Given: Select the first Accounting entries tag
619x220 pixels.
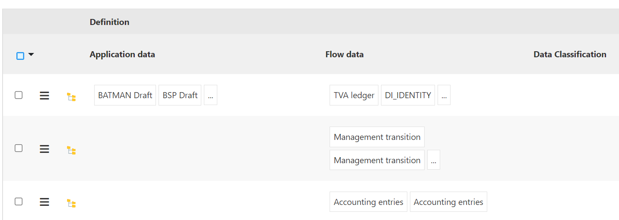Looking at the screenshot, I should (x=368, y=202).
